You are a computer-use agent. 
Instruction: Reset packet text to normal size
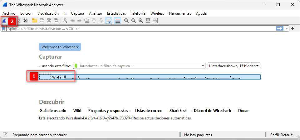click(141, 21)
